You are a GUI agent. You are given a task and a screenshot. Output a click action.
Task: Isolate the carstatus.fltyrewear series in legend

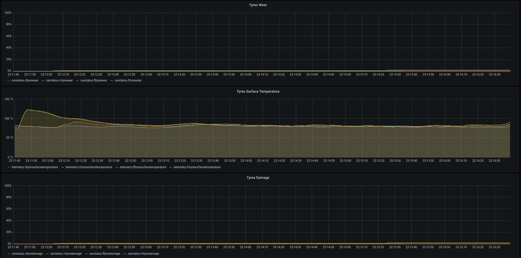(x=94, y=81)
